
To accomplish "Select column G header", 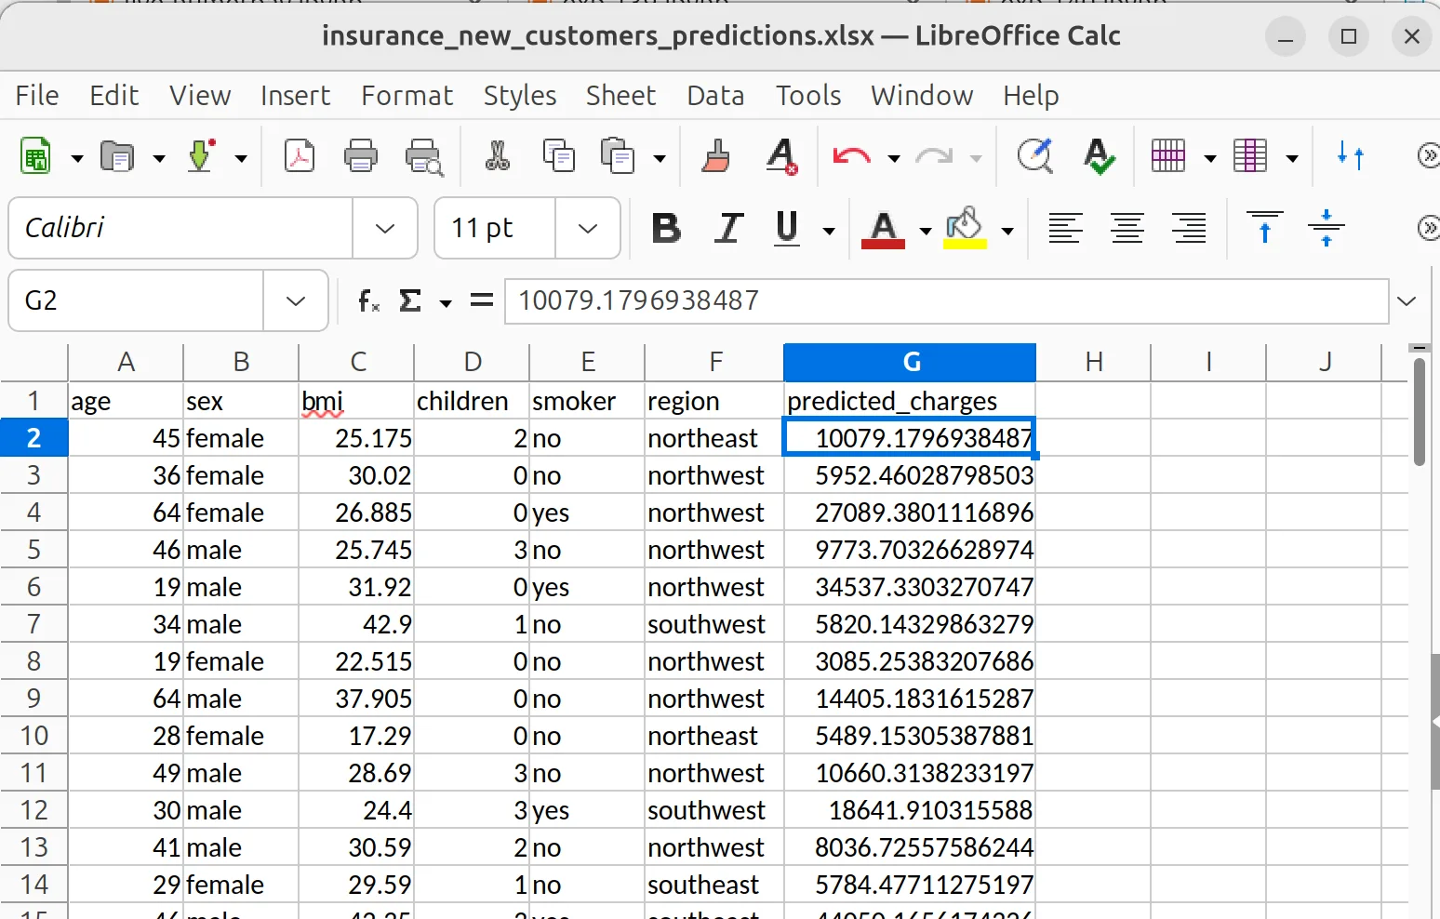I will (x=910, y=362).
